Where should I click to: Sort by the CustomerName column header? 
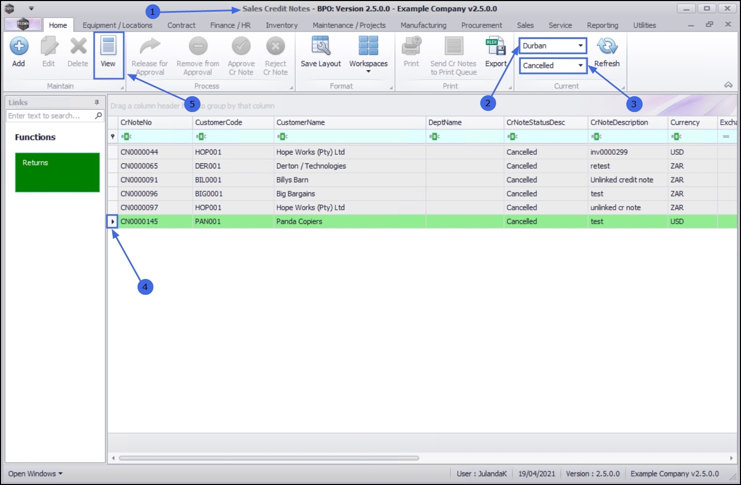coord(350,123)
